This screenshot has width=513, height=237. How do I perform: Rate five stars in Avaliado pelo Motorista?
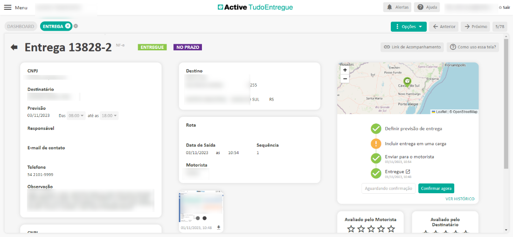[x=391, y=229]
